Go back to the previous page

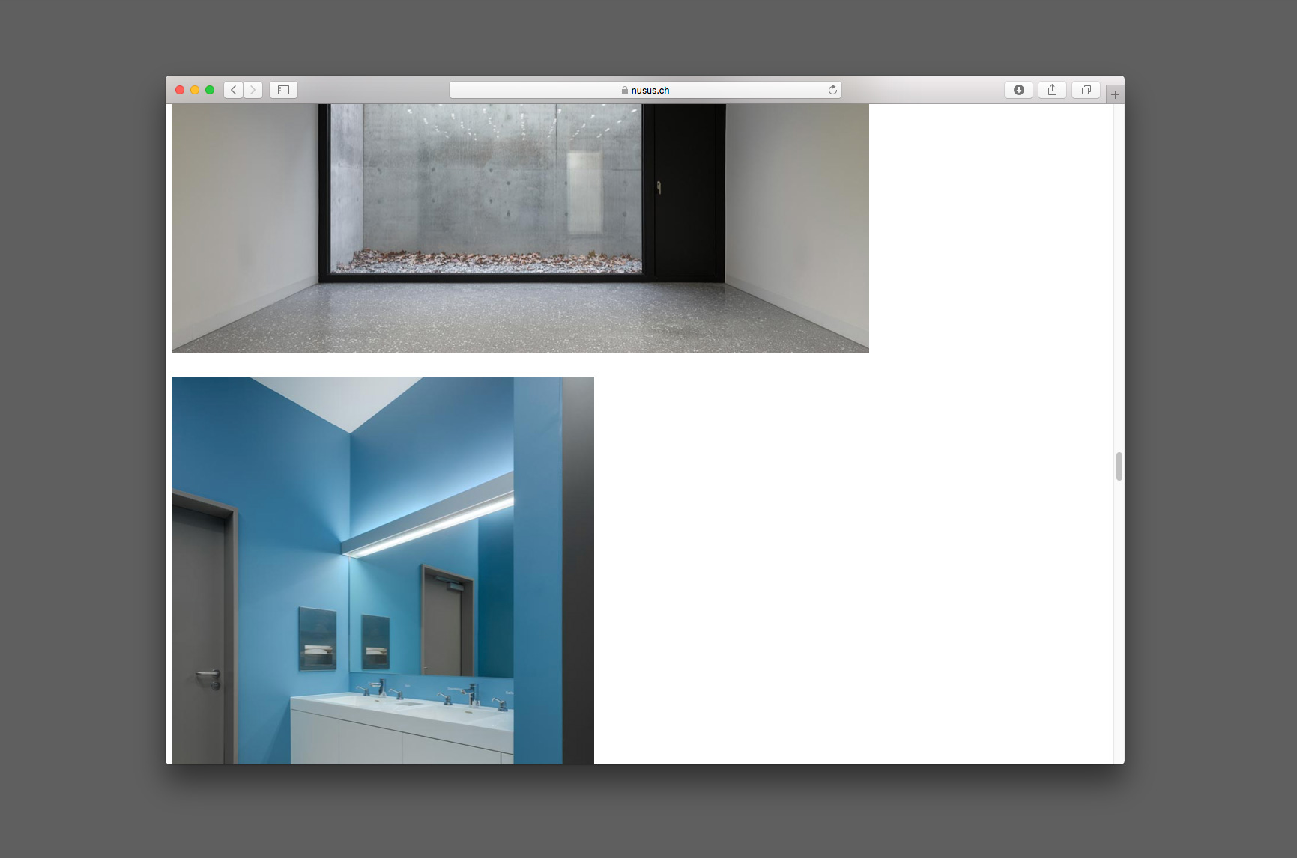point(233,90)
